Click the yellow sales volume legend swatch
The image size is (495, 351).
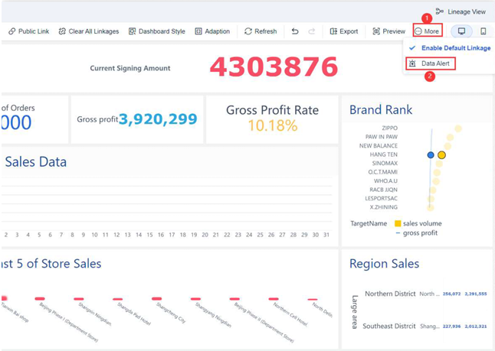pyautogui.click(x=398, y=223)
